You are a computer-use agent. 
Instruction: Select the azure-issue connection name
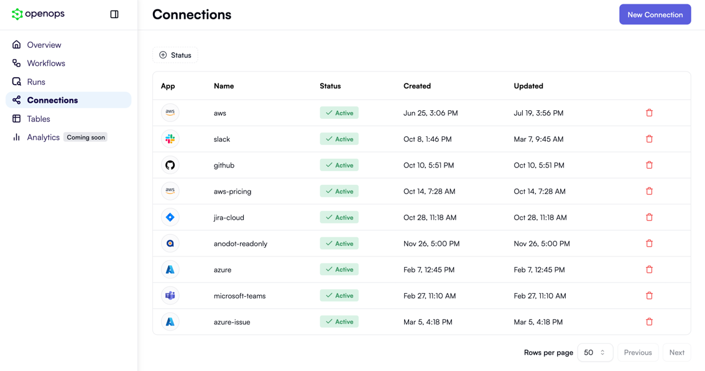(231, 322)
